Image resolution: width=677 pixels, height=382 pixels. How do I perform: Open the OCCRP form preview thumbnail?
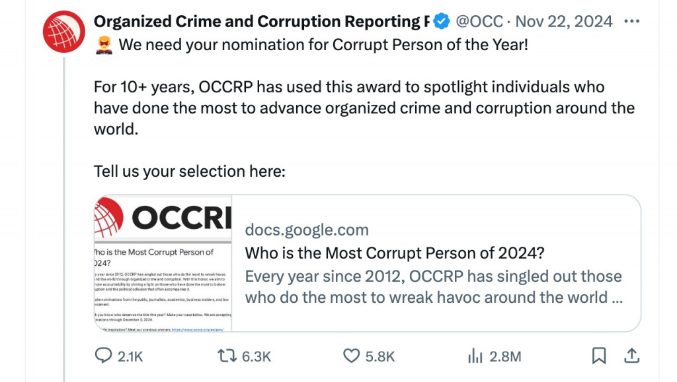click(x=163, y=263)
